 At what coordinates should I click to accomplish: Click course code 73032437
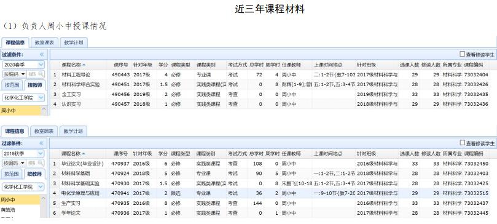(476, 203)
